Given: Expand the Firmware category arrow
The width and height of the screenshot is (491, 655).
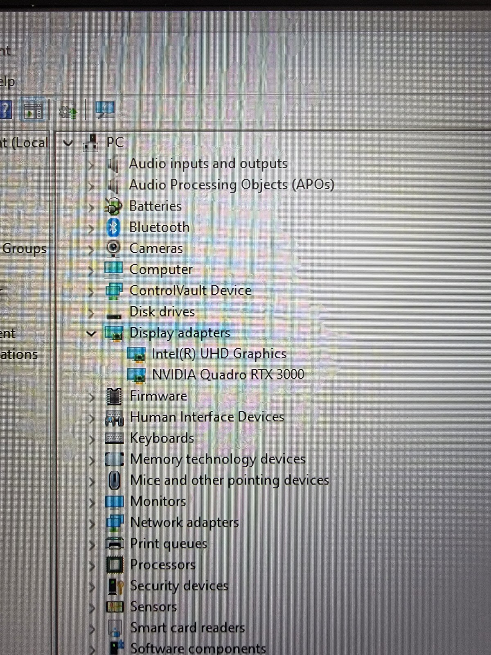Looking at the screenshot, I should point(92,397).
